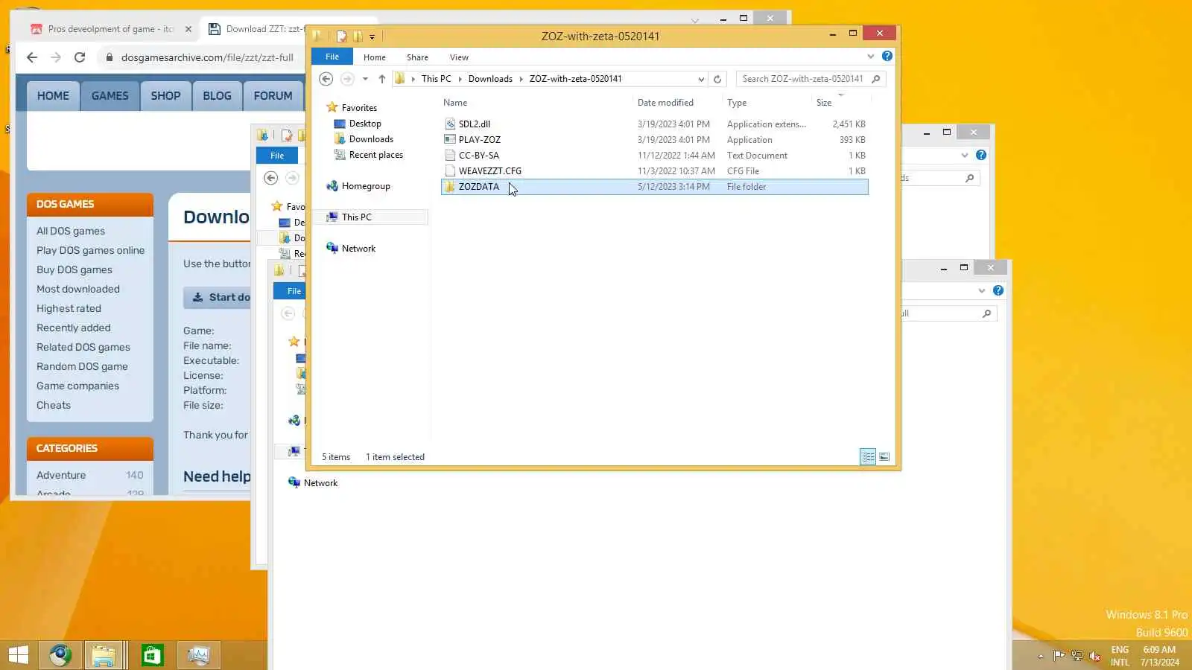Click the Properties icon in ZOZ-with-zeta title bar
This screenshot has width=1192, height=670.
tap(341, 36)
